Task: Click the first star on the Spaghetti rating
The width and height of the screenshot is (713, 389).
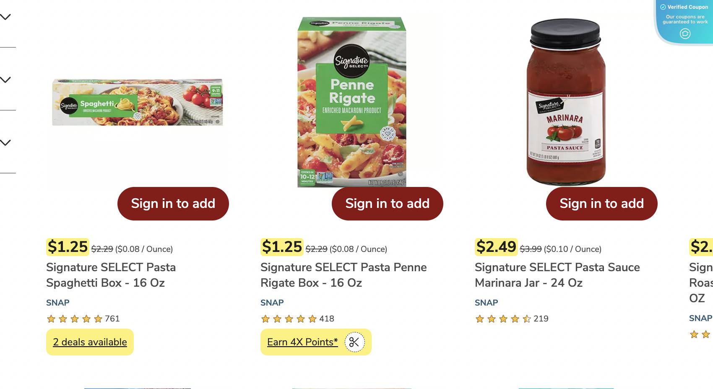Action: [50, 319]
